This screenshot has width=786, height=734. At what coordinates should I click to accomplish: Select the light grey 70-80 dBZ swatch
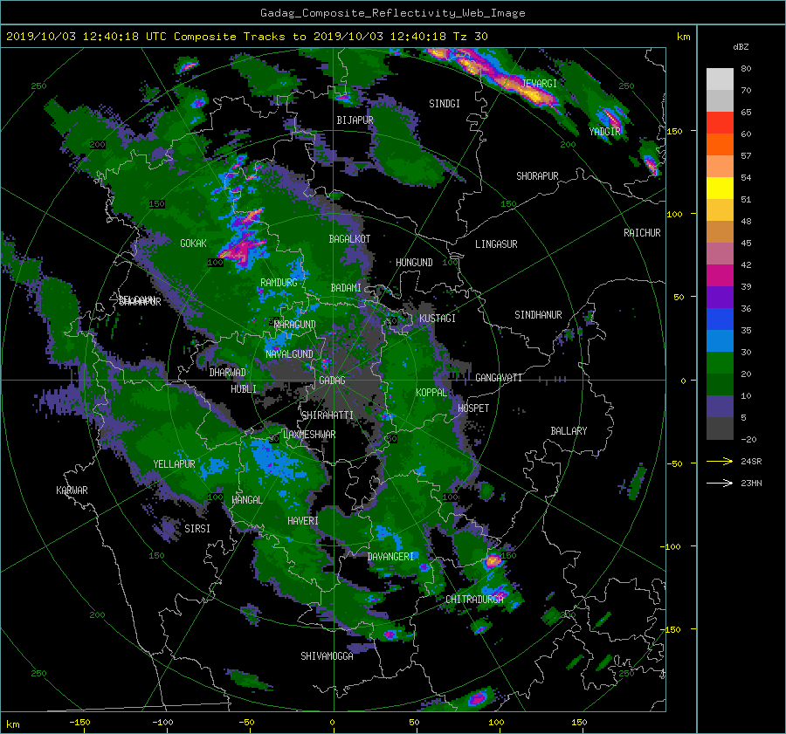[x=720, y=79]
